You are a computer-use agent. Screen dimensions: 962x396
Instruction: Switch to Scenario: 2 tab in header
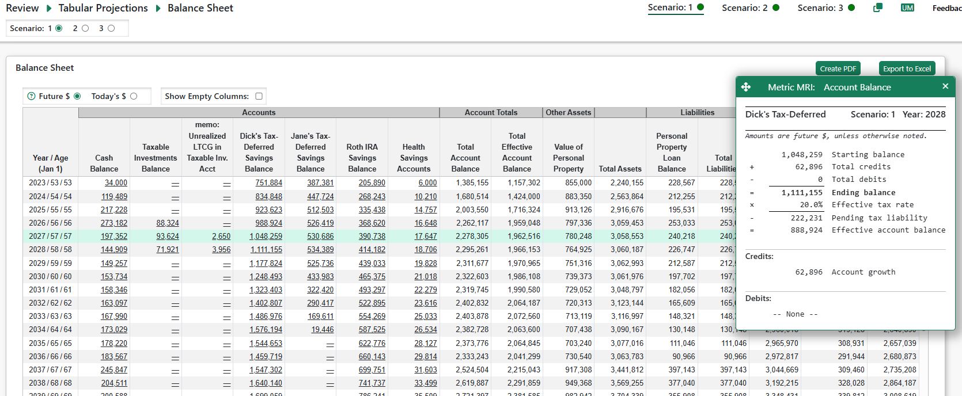pos(751,7)
